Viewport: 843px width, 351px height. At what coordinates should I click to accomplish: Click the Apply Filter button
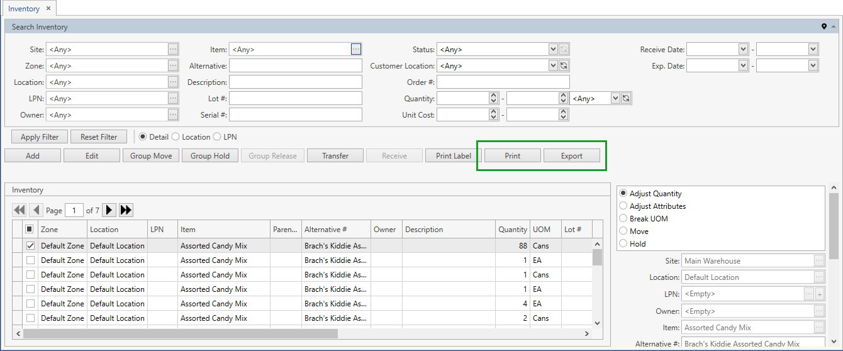40,136
